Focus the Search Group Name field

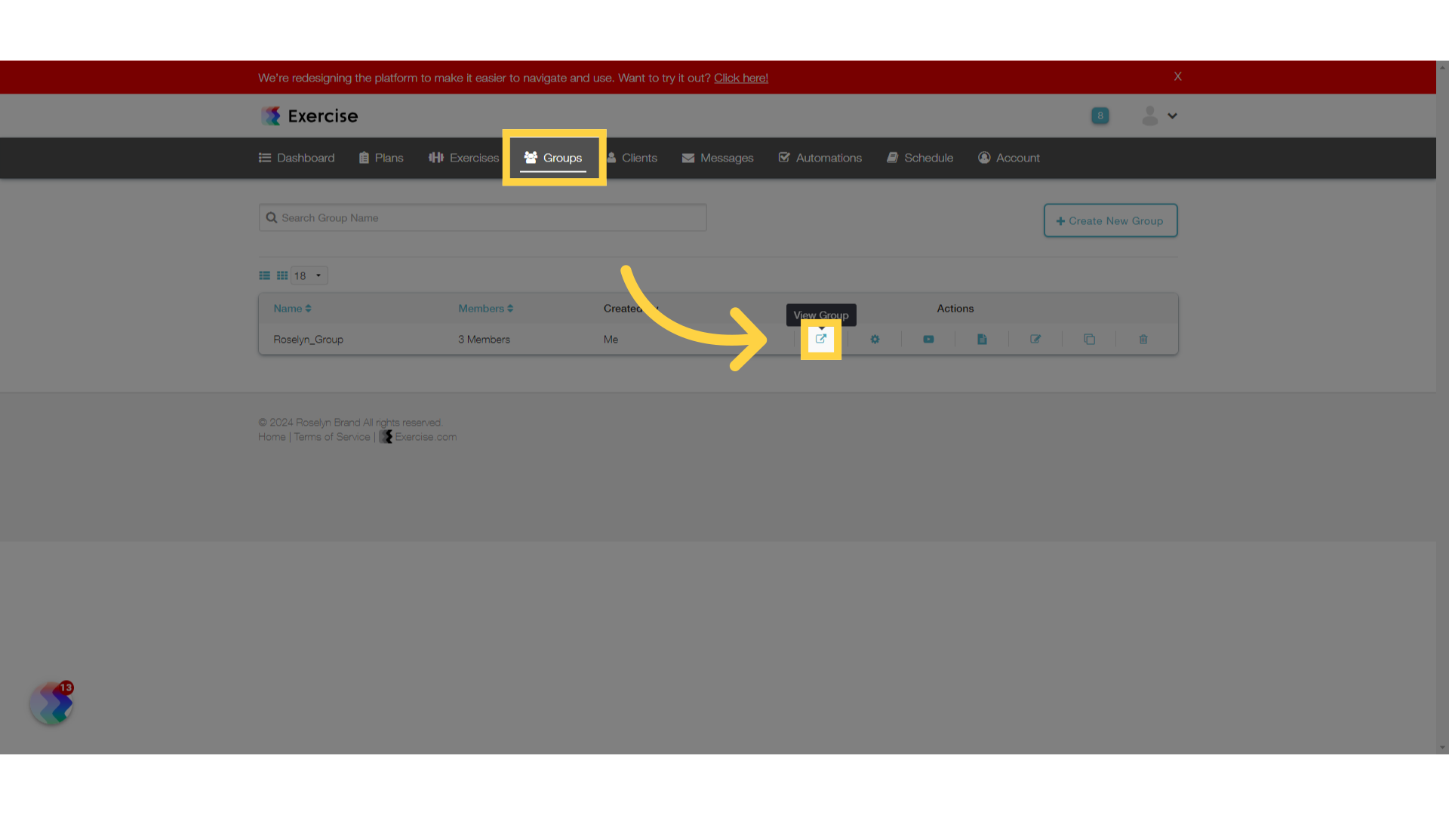(x=483, y=217)
